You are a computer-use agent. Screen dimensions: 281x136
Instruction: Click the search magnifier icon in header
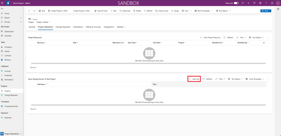(x=243, y=3)
